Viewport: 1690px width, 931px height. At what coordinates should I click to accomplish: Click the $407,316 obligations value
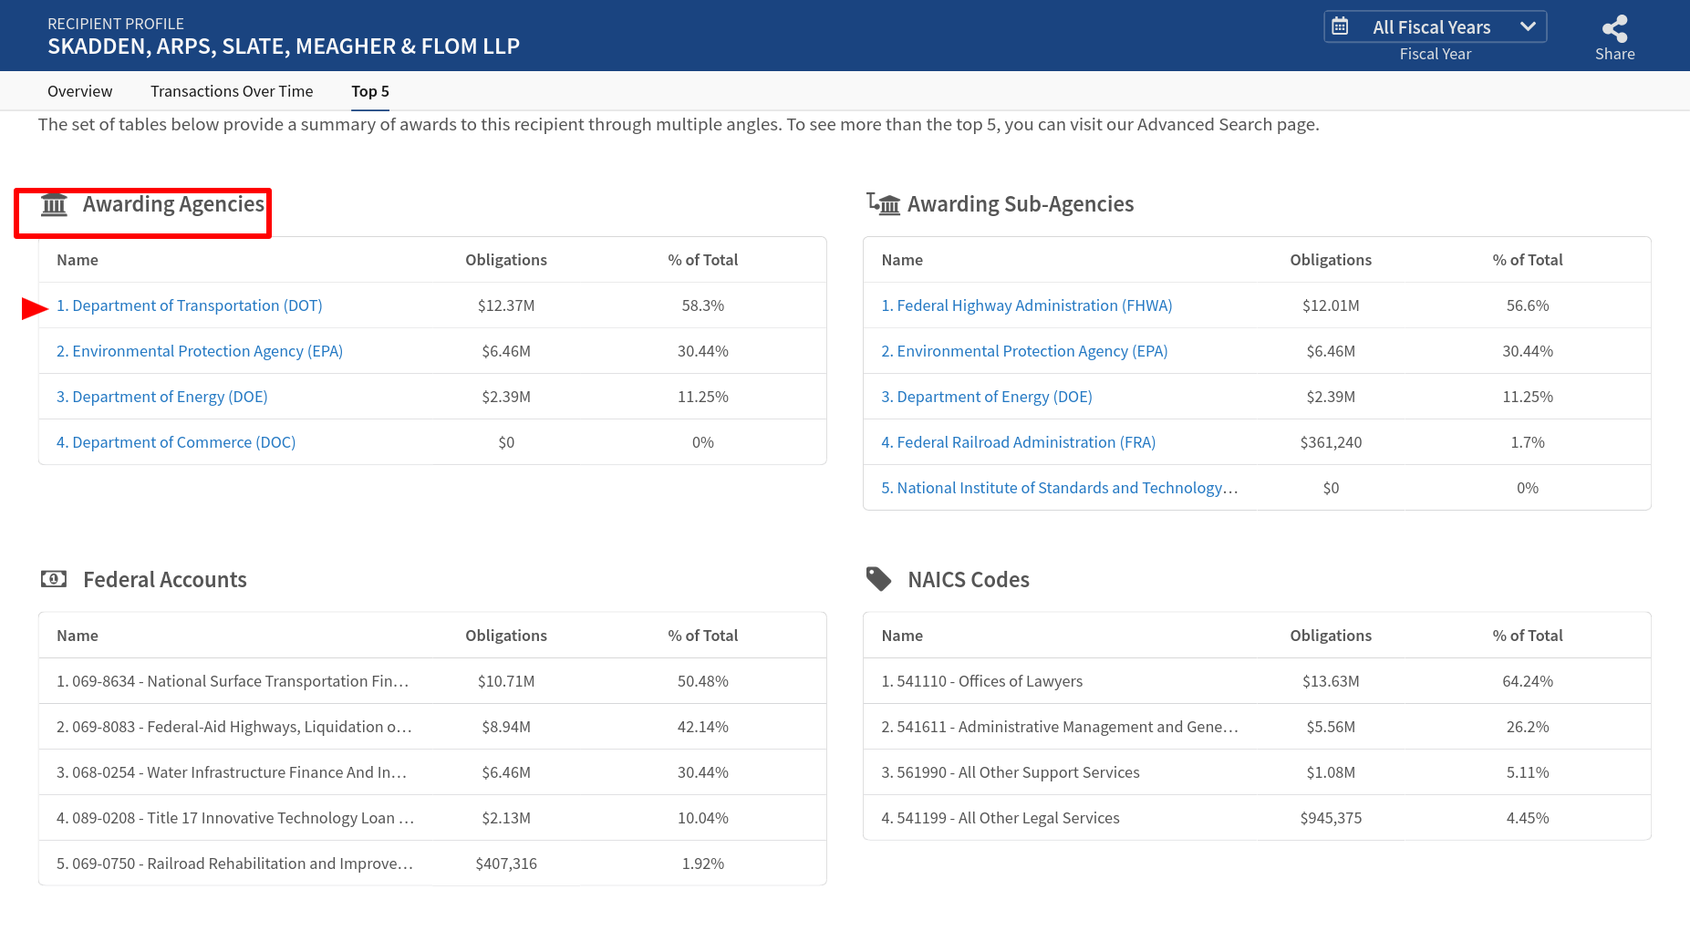click(506, 864)
